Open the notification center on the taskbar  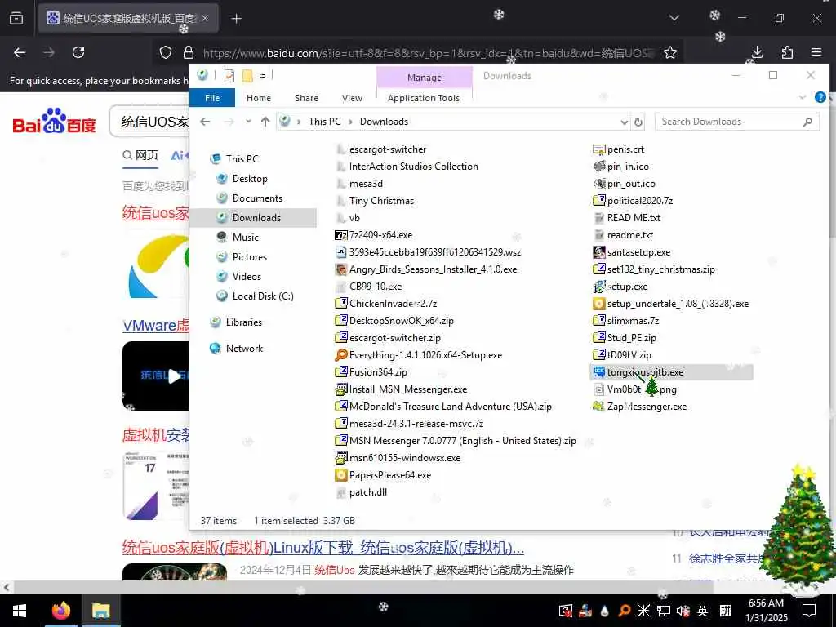(809, 611)
